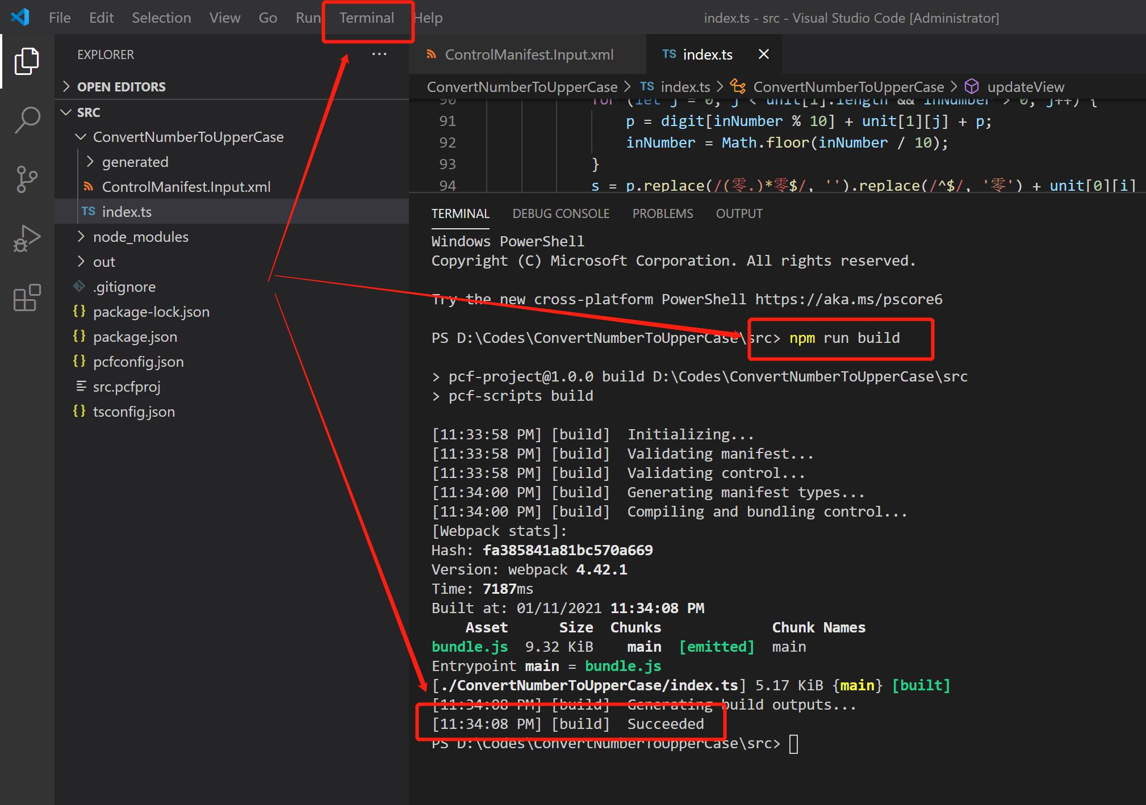Switch to the TERMINAL panel tab
This screenshot has width=1146, height=805.
tap(461, 213)
